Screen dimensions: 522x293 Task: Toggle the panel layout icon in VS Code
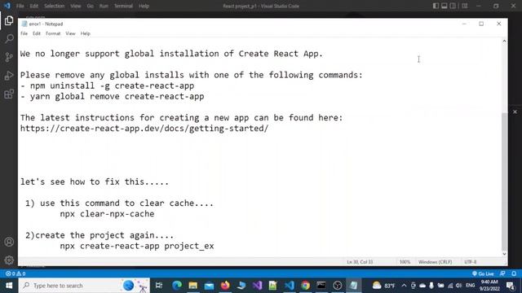[x=444, y=6]
